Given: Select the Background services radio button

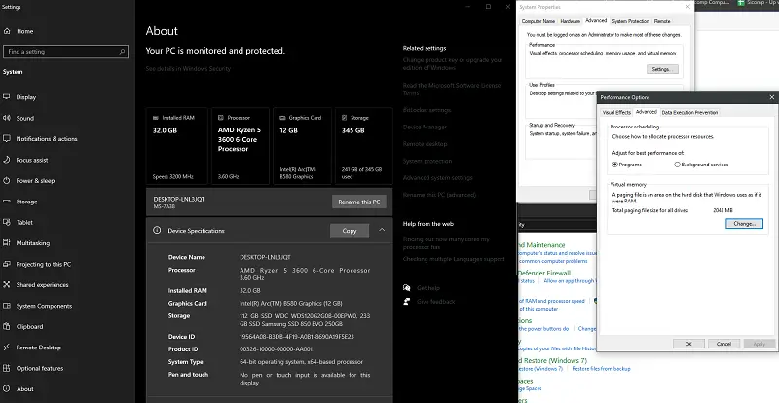Looking at the screenshot, I should 677,165.
